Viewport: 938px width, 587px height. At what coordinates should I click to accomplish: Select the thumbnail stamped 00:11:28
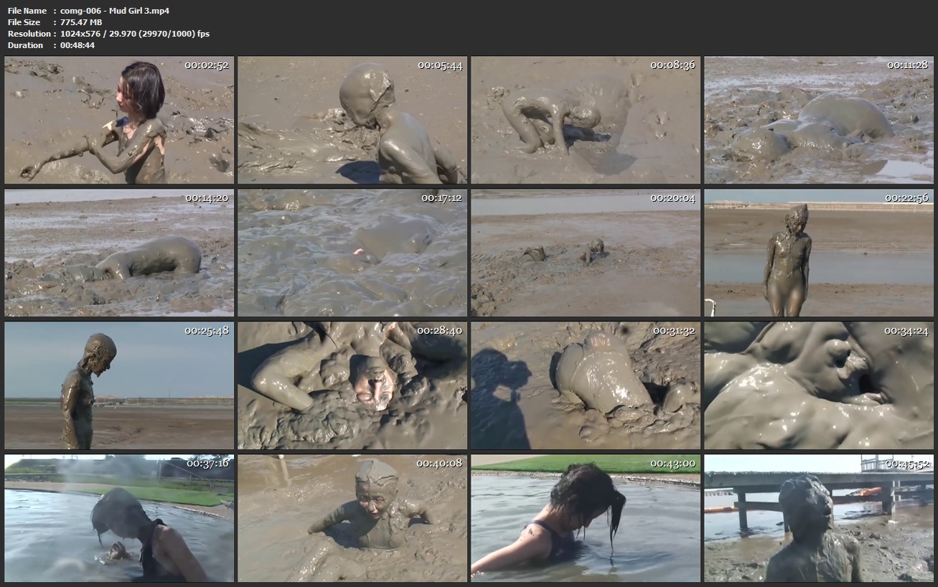coord(819,121)
